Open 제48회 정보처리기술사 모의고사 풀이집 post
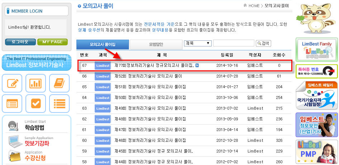The width and height of the screenshot is (339, 165). click(150, 119)
